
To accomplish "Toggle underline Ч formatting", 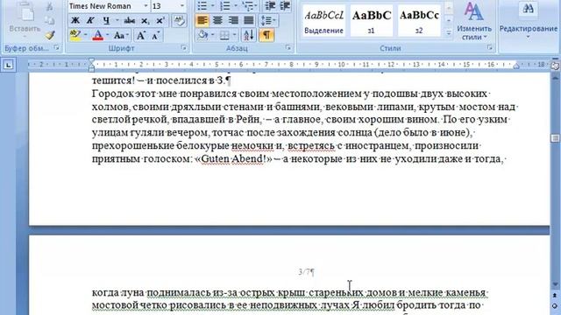I will coord(106,20).
